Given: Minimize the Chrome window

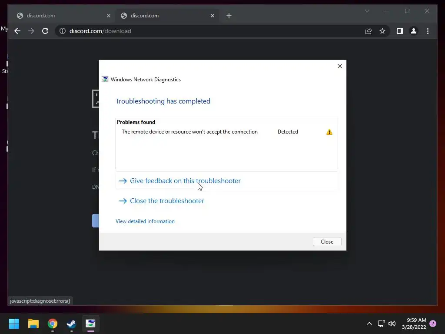Looking at the screenshot, I should 387,11.
